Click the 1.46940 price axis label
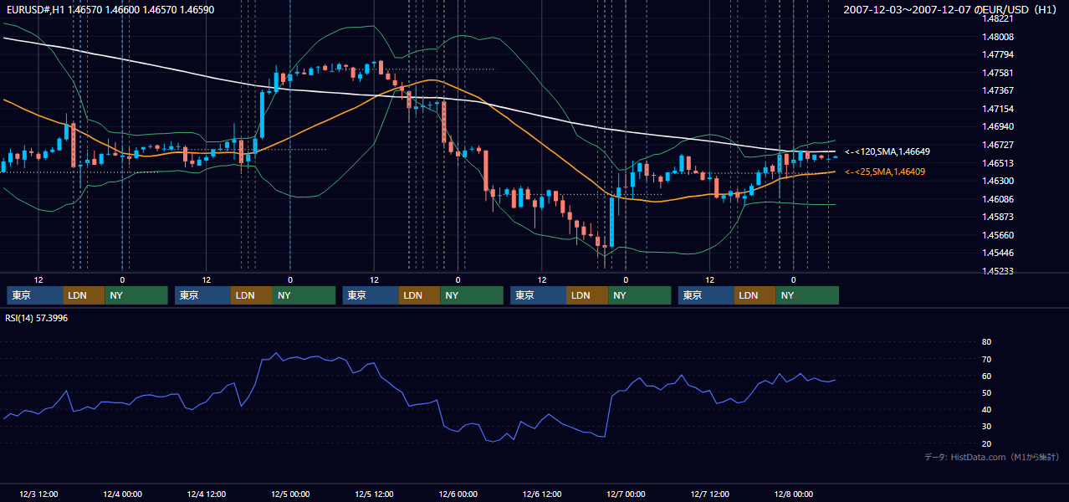 coord(998,126)
